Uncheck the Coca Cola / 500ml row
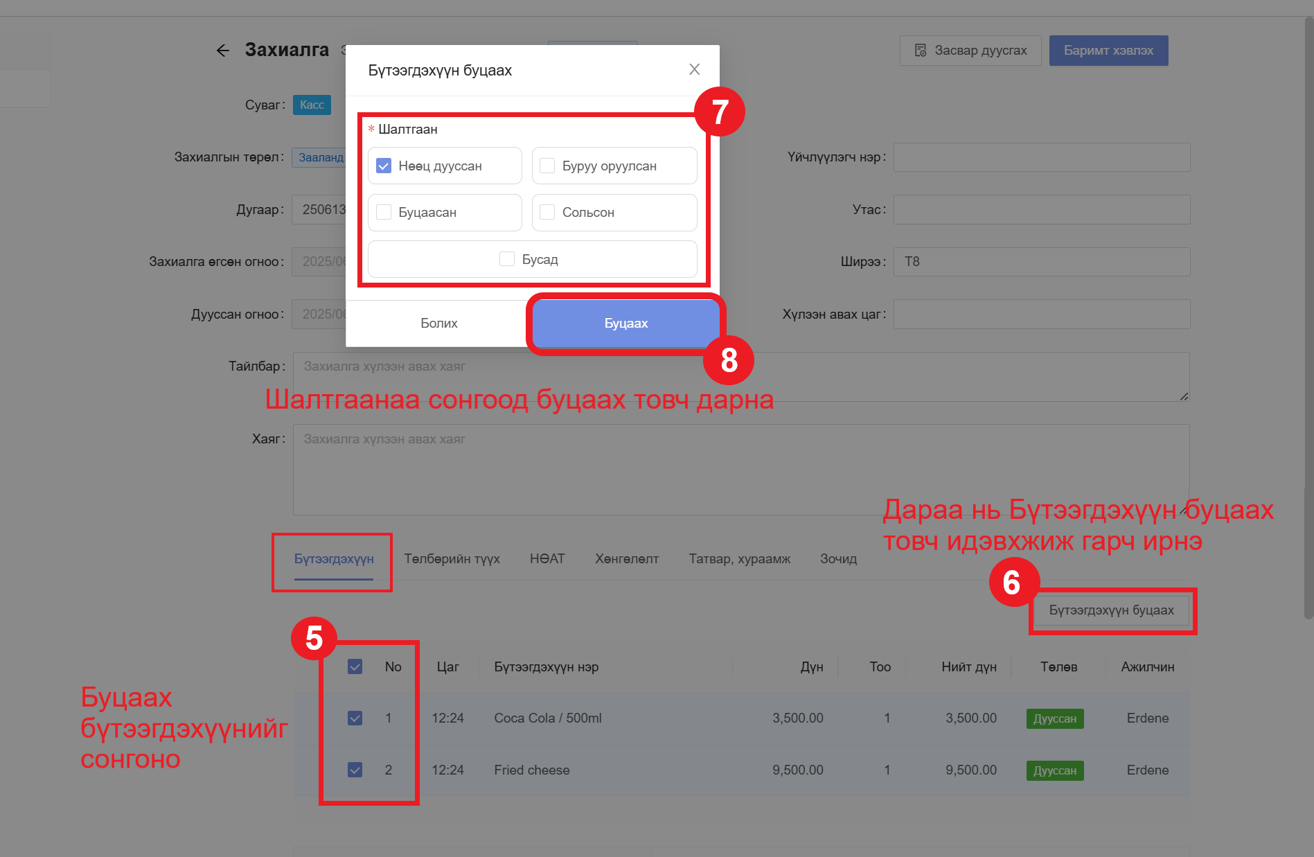The image size is (1314, 857). pyautogui.click(x=355, y=718)
